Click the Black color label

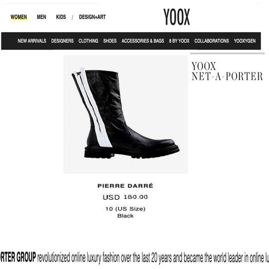[x=125, y=216]
